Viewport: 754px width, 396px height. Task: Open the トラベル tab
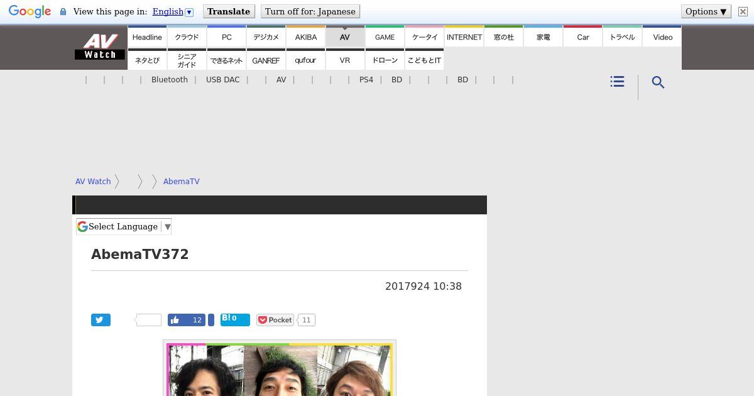click(x=623, y=37)
